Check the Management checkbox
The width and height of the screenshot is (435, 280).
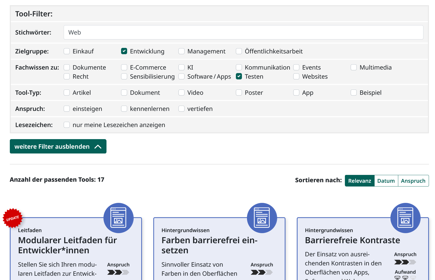tap(182, 51)
